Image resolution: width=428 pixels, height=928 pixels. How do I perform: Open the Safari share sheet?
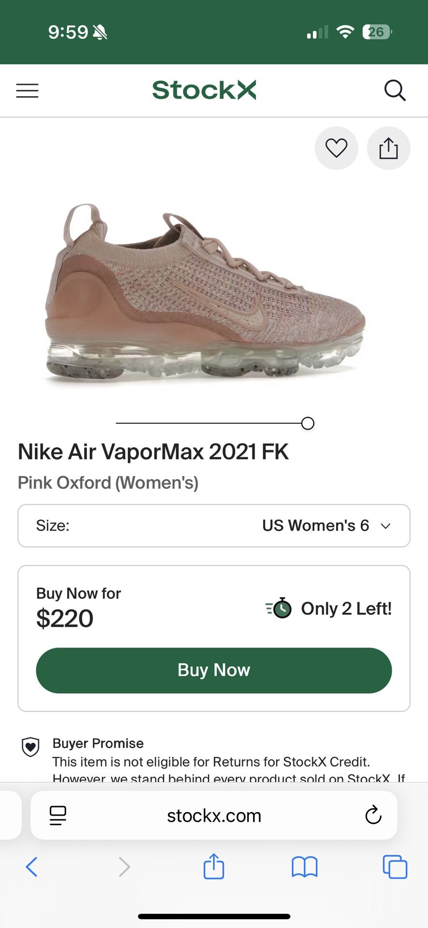[x=214, y=866]
